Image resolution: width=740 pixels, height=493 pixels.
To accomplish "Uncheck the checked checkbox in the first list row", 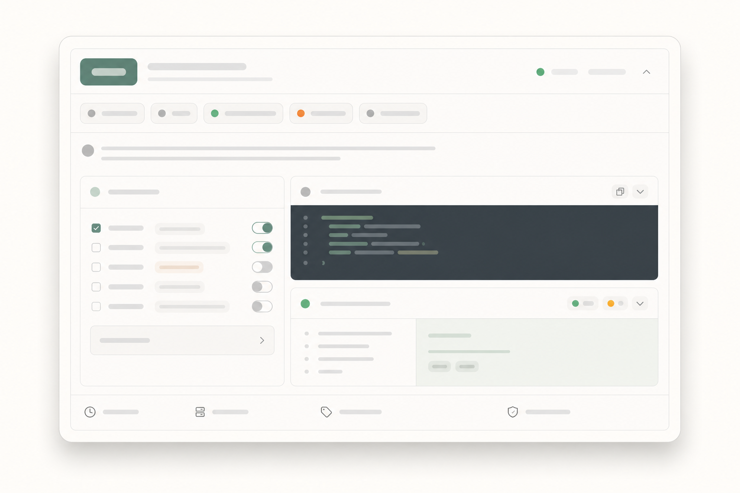I will pyautogui.click(x=96, y=228).
